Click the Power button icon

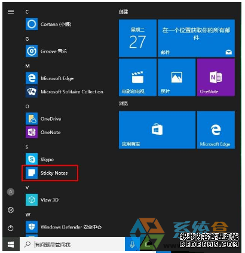click(11, 228)
